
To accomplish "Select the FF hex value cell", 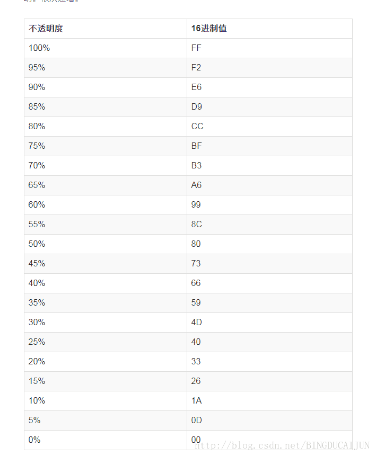I will coord(269,48).
